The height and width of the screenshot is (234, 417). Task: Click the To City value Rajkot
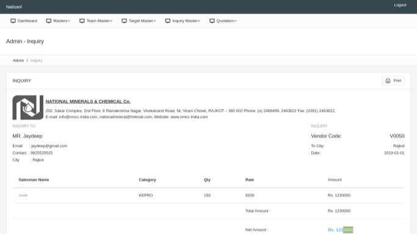399,146
